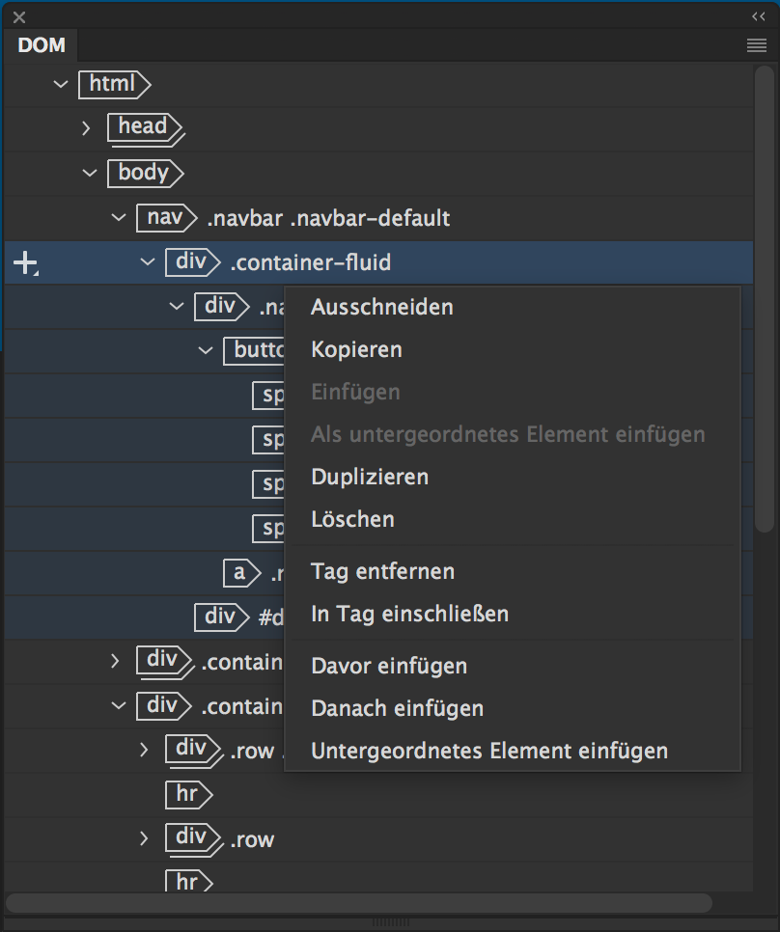Choose Ausschneiden from context menu
The image size is (780, 932).
point(381,308)
